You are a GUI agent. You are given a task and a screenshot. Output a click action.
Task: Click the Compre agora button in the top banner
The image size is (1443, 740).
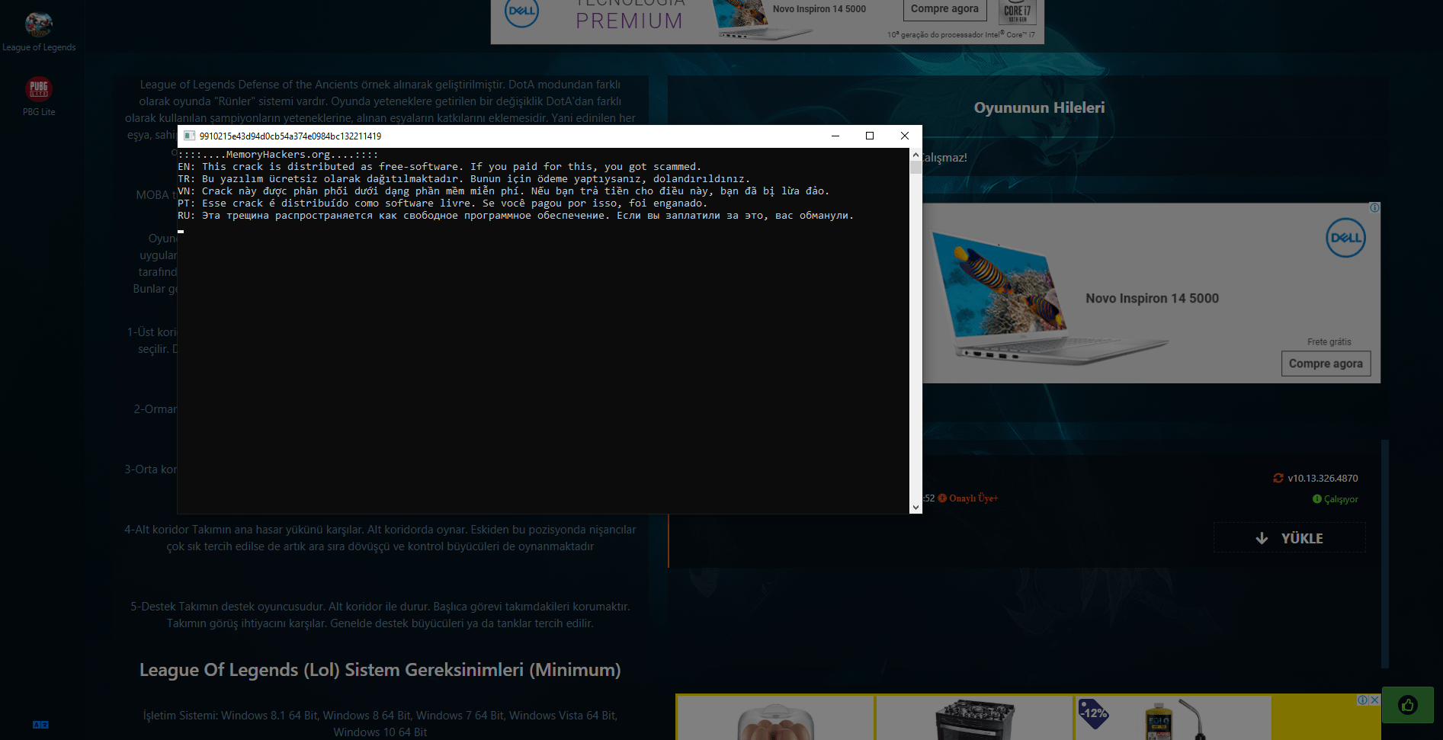point(944,9)
